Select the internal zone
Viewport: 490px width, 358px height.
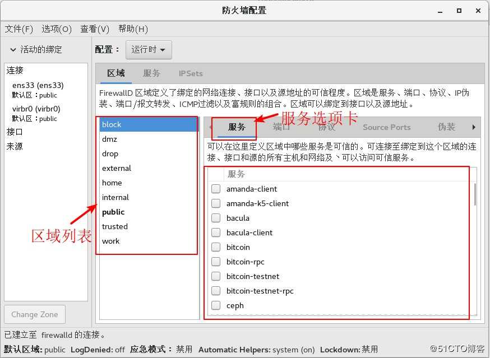149,197
